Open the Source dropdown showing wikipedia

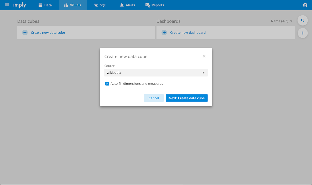point(156,73)
